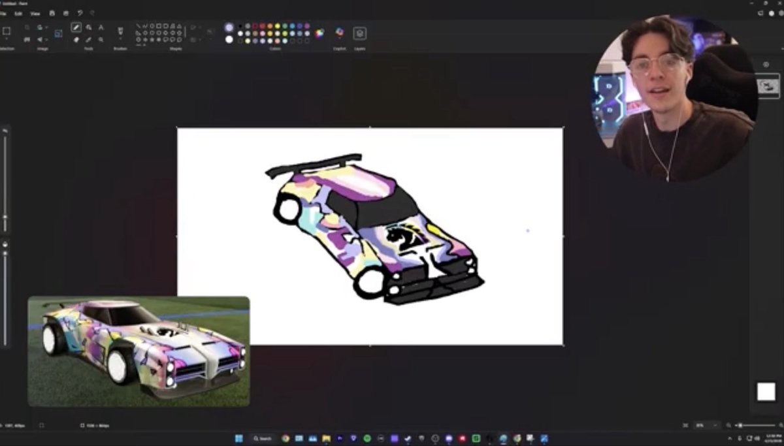
Task: Show hidden system tray icons chevron
Action: click(x=730, y=439)
